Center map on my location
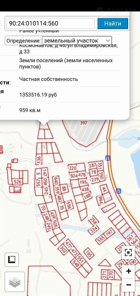The width and height of the screenshot is (140, 296). (x=128, y=252)
